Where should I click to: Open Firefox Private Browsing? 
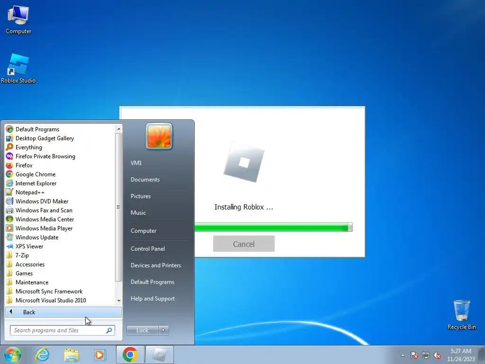[x=60, y=156]
